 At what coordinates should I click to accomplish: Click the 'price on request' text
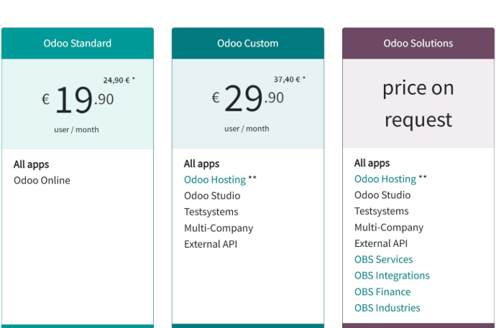pos(418,103)
